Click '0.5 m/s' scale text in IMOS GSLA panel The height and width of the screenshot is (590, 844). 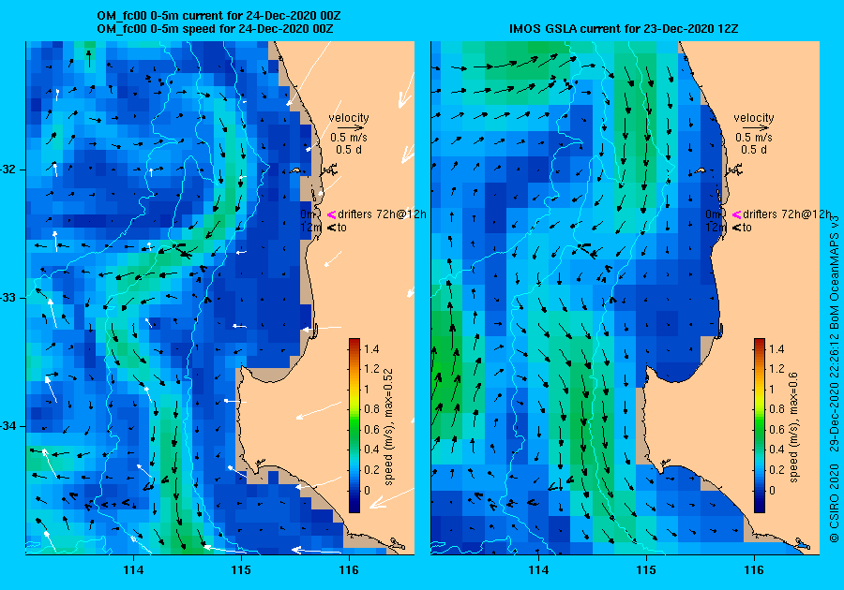click(x=754, y=138)
